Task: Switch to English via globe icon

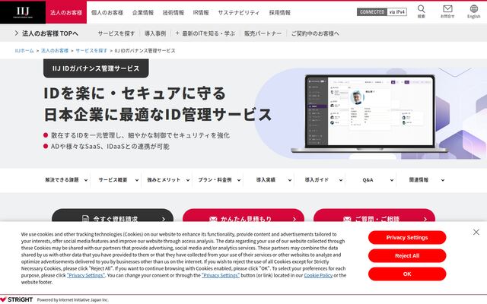Action: click(473, 12)
